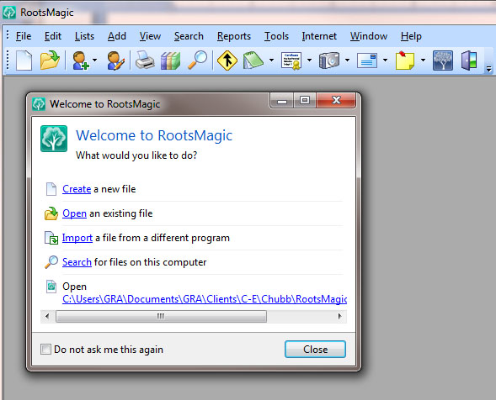Open the Add menu
The height and width of the screenshot is (400, 496).
pyautogui.click(x=117, y=36)
